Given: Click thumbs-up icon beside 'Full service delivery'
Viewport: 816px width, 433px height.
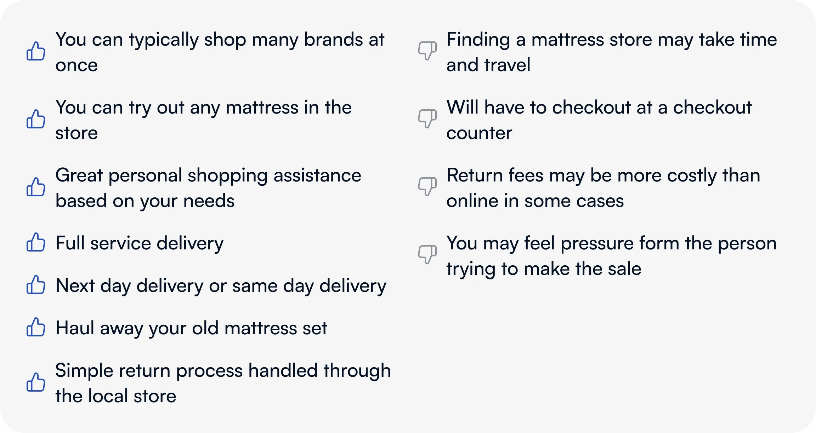Looking at the screenshot, I should tap(36, 243).
